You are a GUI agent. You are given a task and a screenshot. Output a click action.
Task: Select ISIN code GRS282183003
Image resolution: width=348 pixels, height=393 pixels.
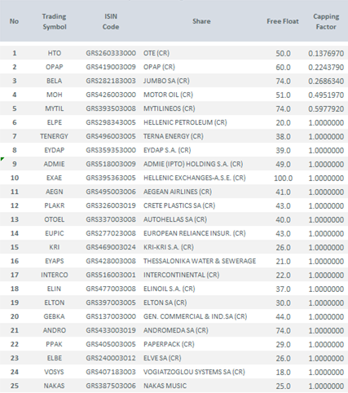pos(111,81)
